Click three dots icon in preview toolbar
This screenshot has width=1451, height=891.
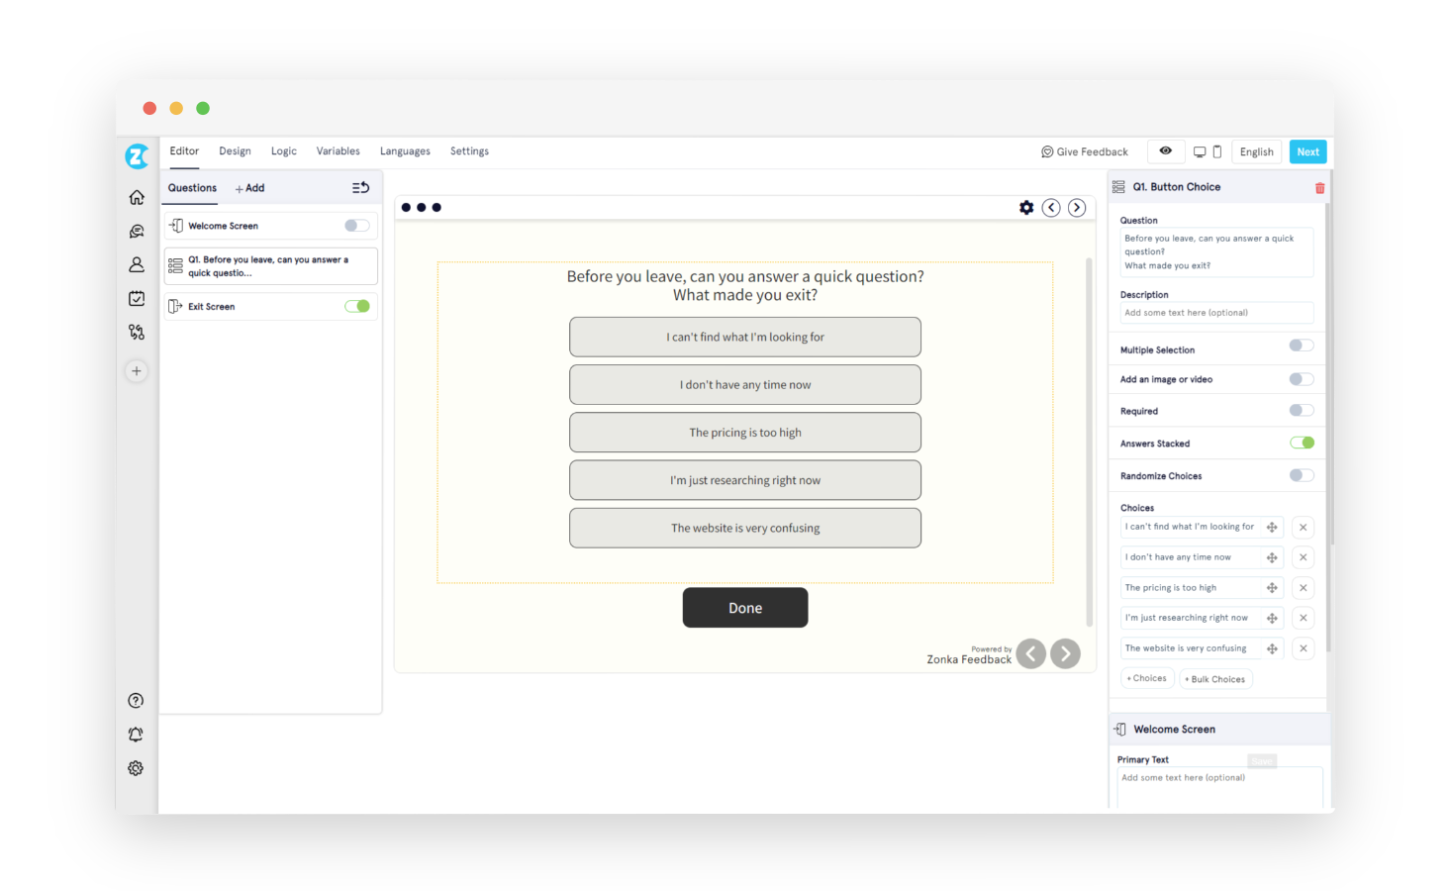422,207
